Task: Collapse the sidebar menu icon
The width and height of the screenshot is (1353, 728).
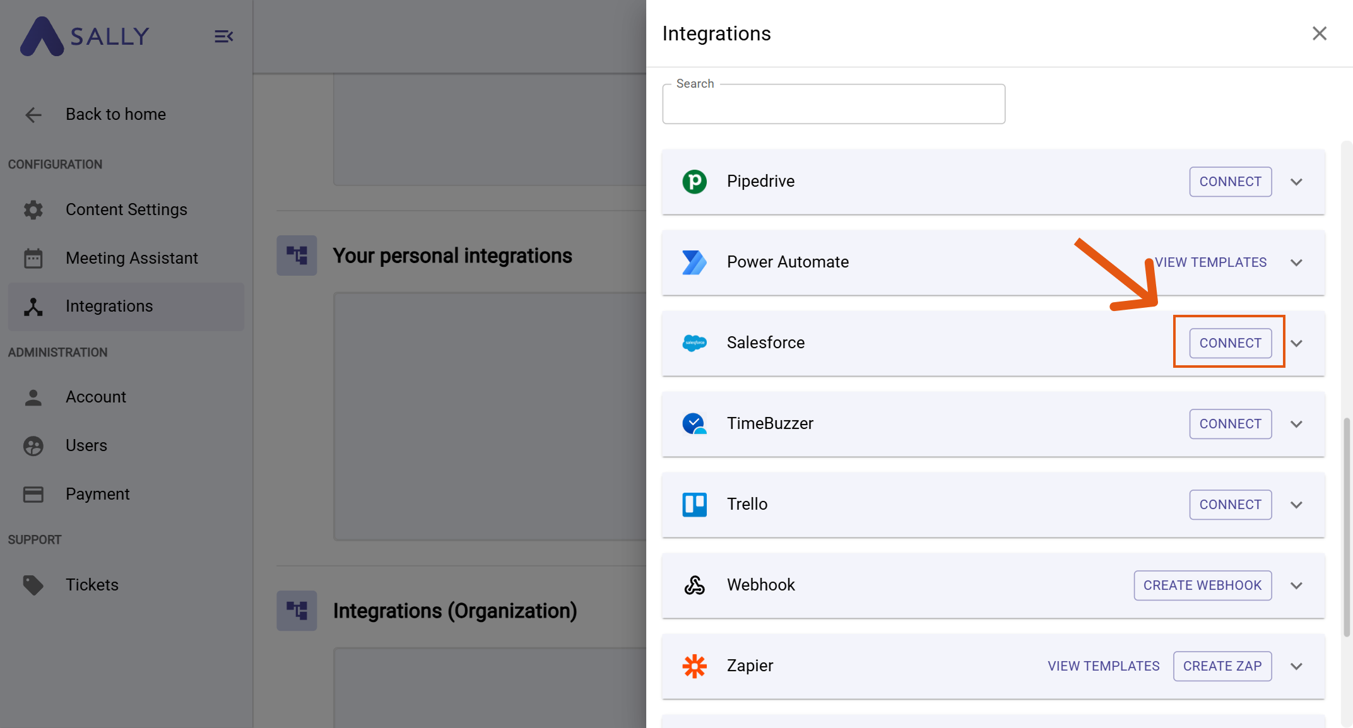Action: [223, 37]
